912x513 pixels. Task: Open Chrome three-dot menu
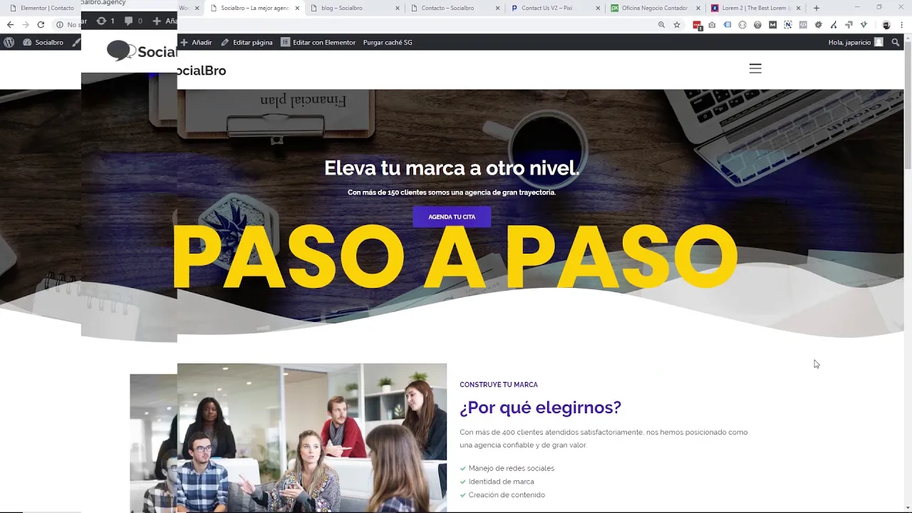point(901,25)
